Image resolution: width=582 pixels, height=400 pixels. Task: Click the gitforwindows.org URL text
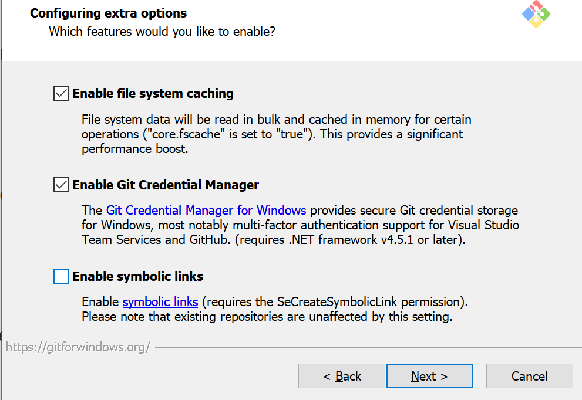tap(78, 347)
